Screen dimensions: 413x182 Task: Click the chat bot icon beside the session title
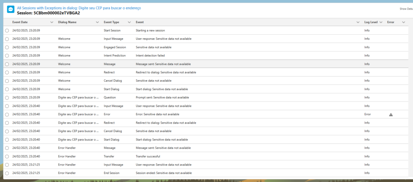10,10
